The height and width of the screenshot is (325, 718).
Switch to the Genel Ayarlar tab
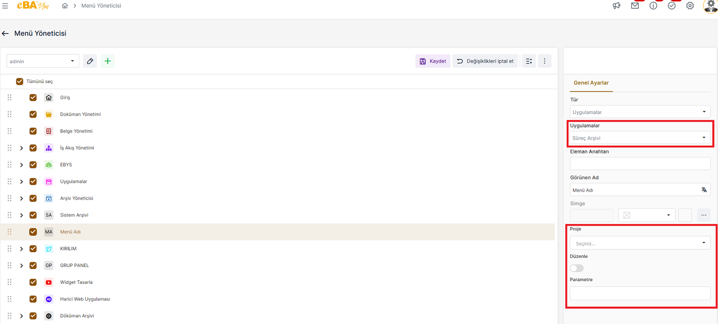(591, 83)
